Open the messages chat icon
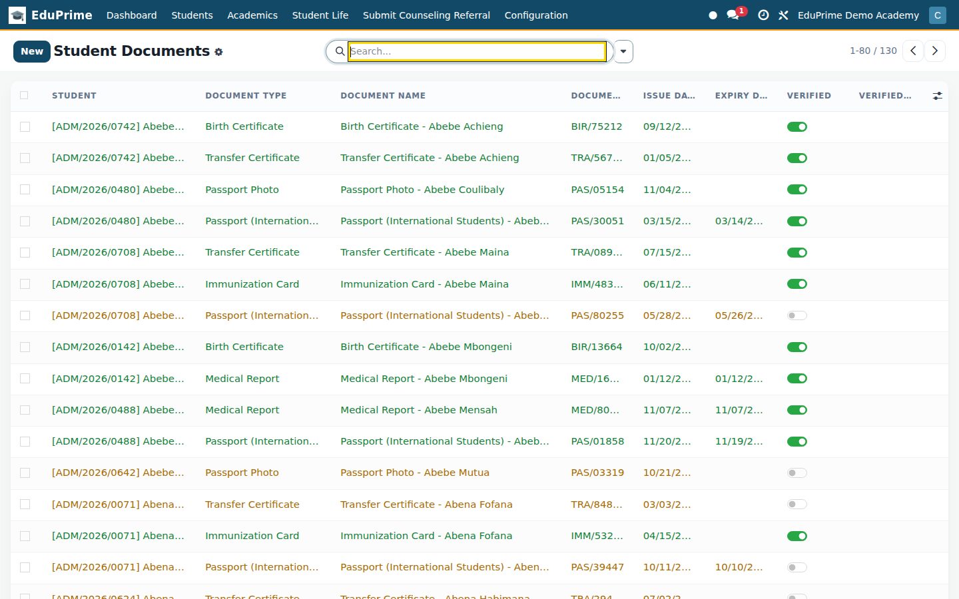This screenshot has width=959, height=599. 733,15
